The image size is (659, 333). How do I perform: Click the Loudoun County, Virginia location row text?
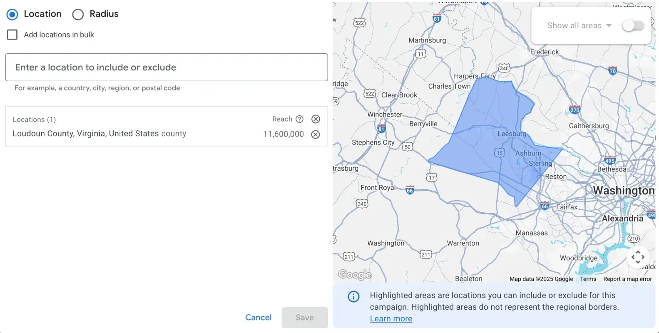(x=99, y=134)
